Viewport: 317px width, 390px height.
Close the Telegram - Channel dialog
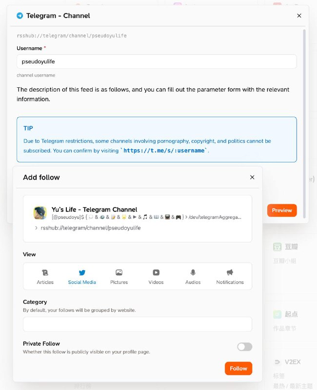click(x=299, y=16)
